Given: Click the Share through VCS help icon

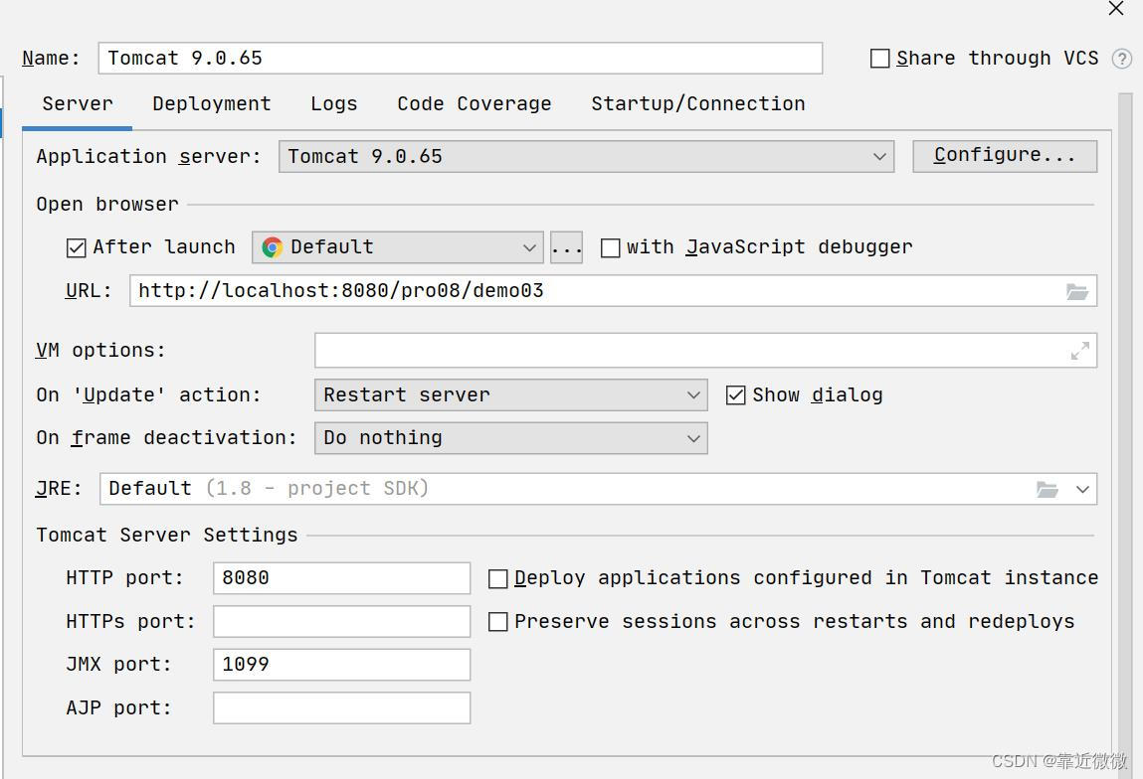Looking at the screenshot, I should (1122, 59).
